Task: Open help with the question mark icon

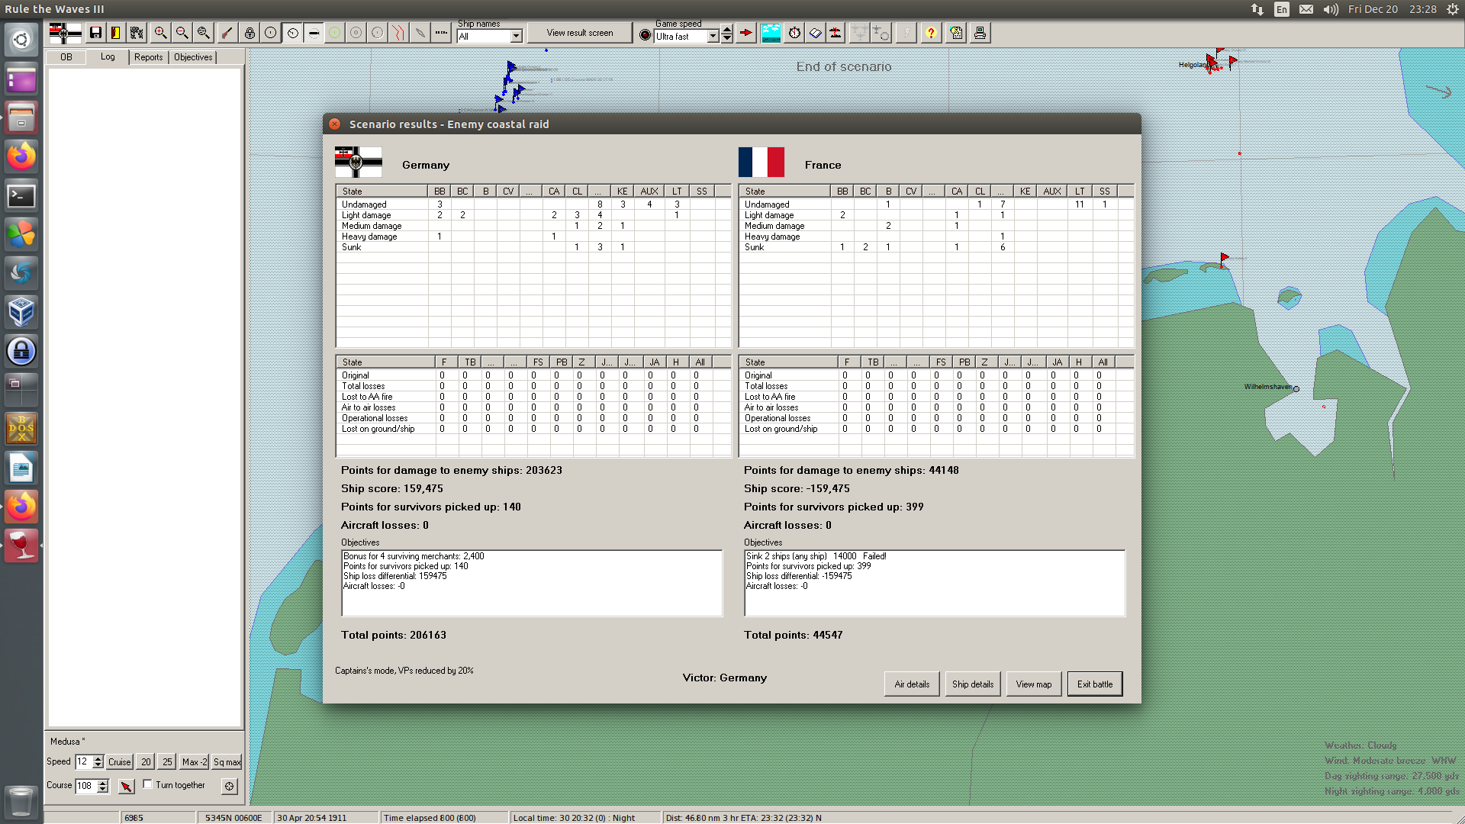Action: (931, 33)
